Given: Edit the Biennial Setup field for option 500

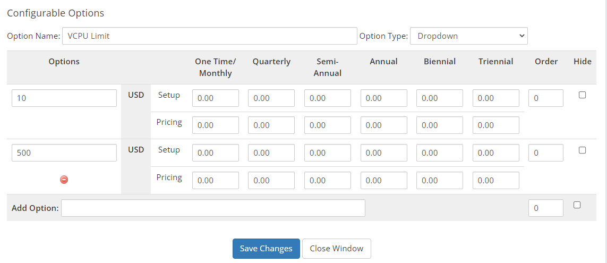Looking at the screenshot, I should pos(439,153).
